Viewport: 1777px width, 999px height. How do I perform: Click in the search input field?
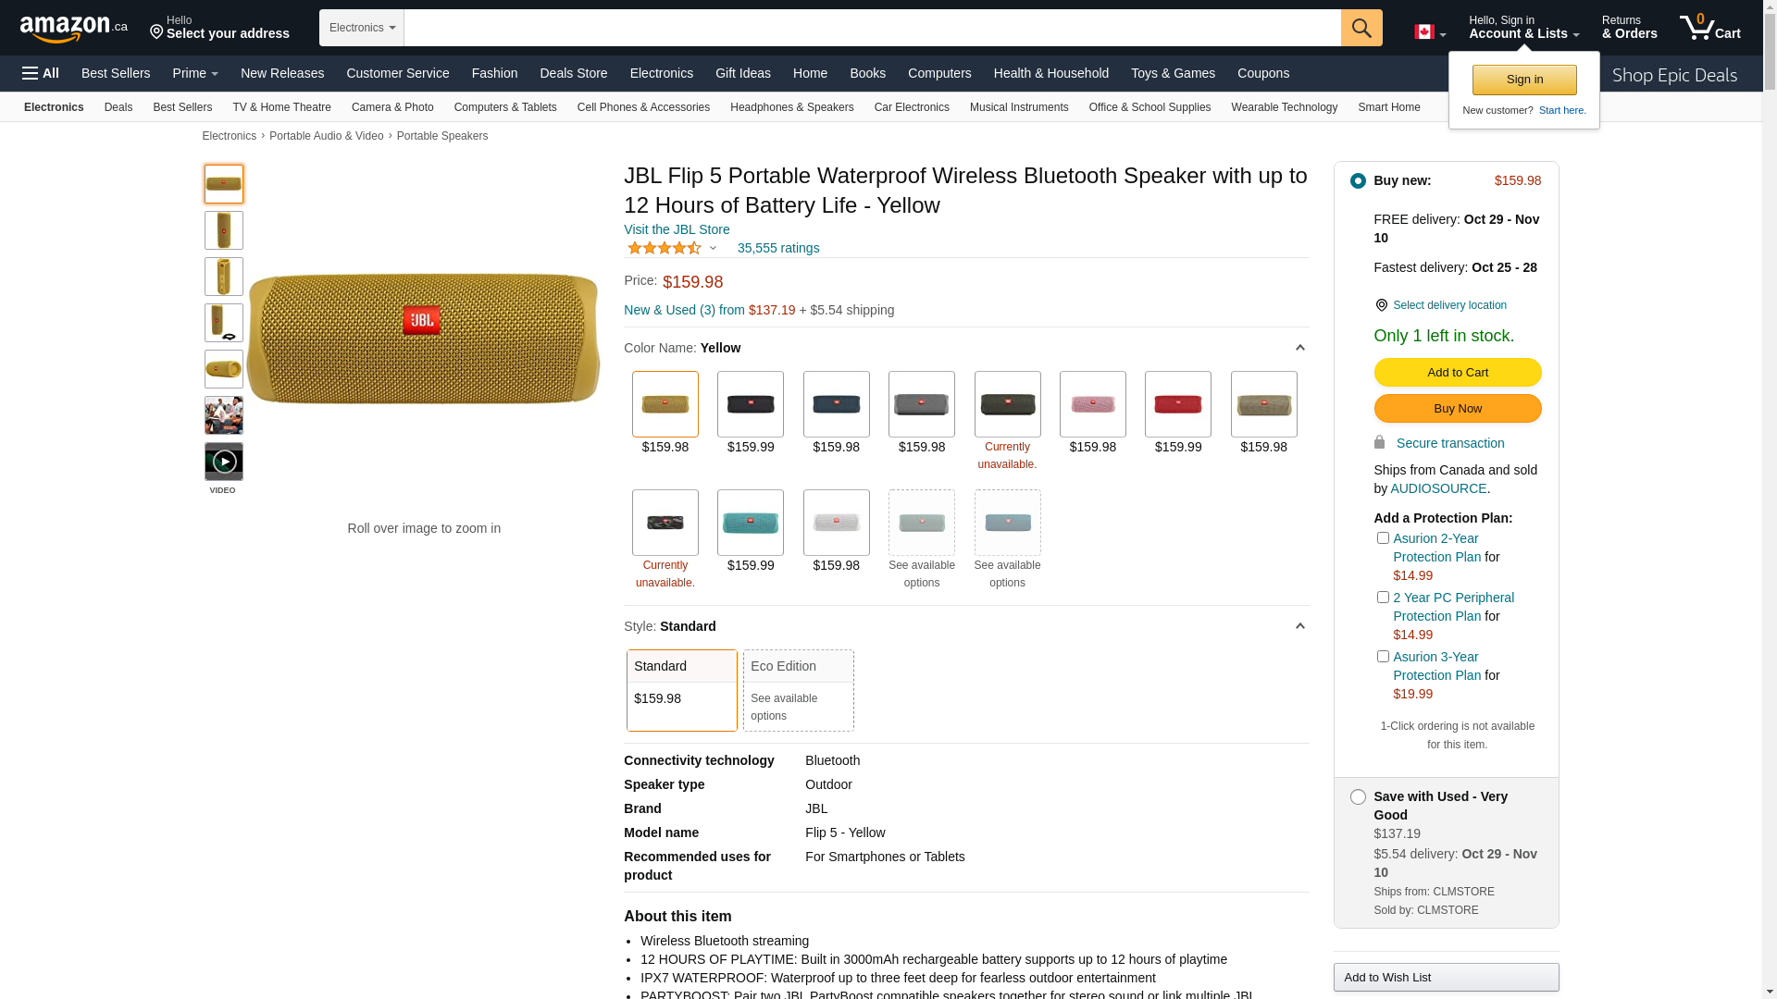(870, 28)
